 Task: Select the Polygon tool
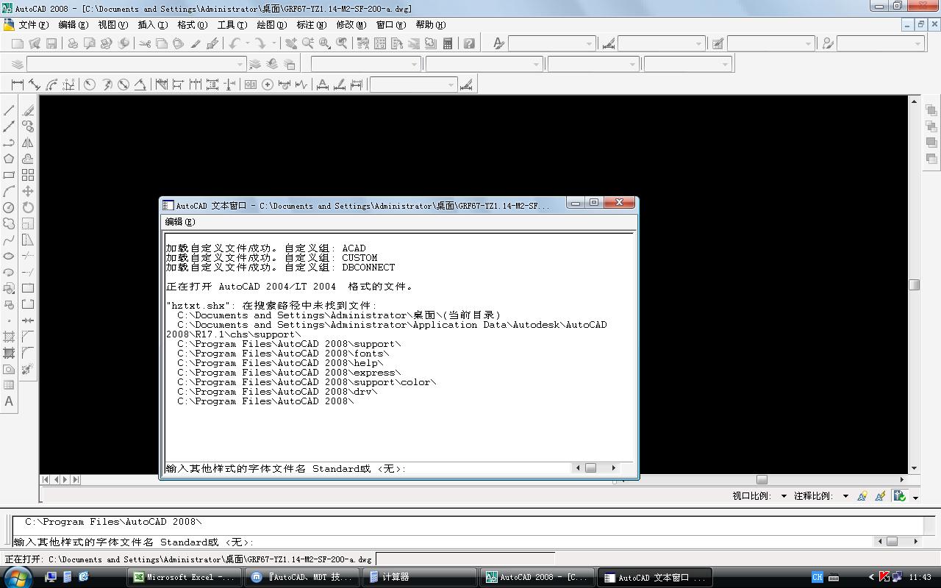[9, 159]
